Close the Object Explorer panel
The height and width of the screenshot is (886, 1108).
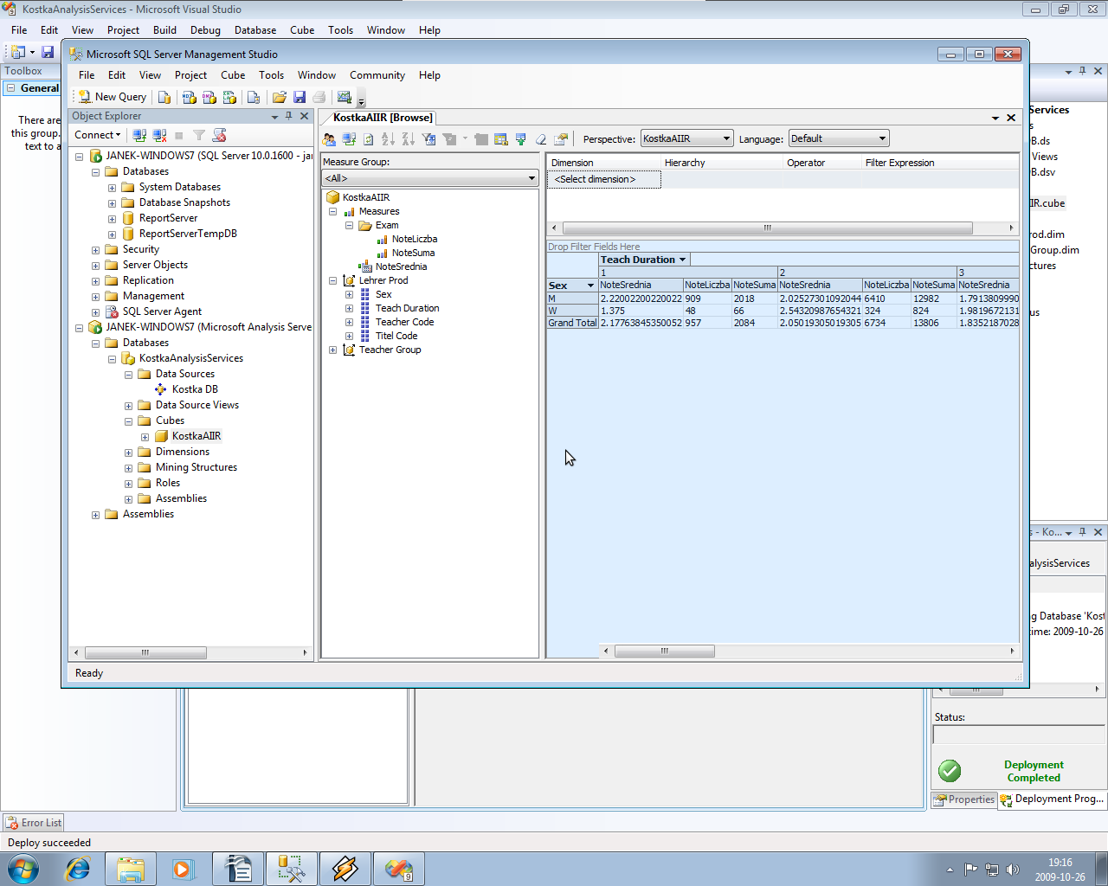304,116
